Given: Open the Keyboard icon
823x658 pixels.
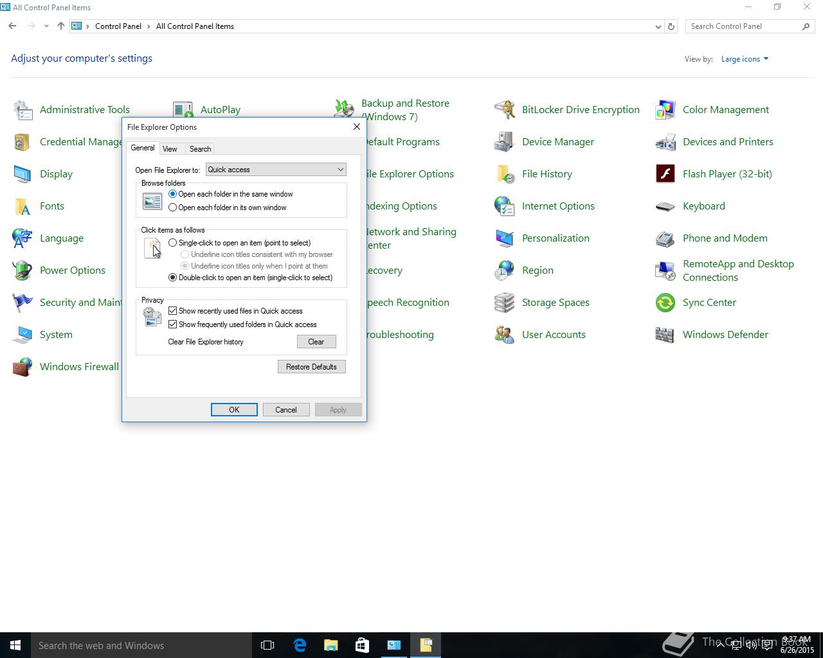Looking at the screenshot, I should tap(665, 206).
